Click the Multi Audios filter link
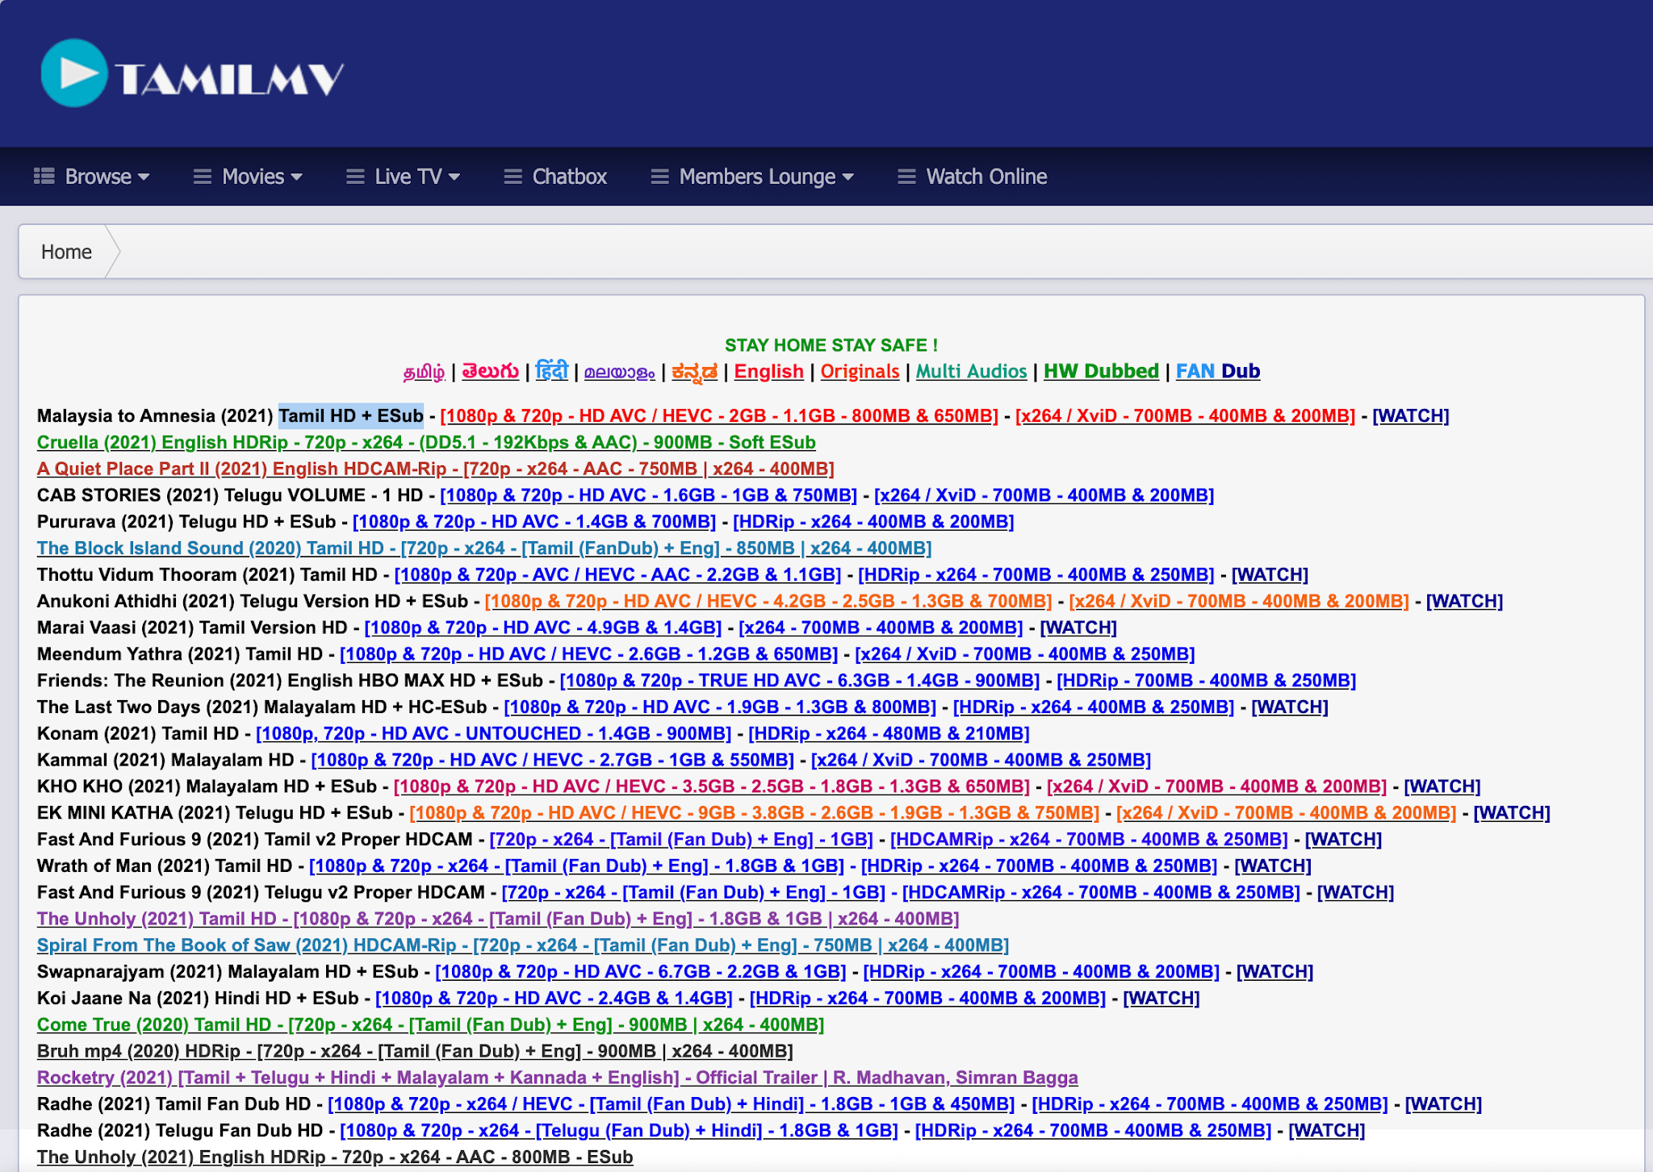Screen dimensions: 1653x1172 click(x=971, y=371)
